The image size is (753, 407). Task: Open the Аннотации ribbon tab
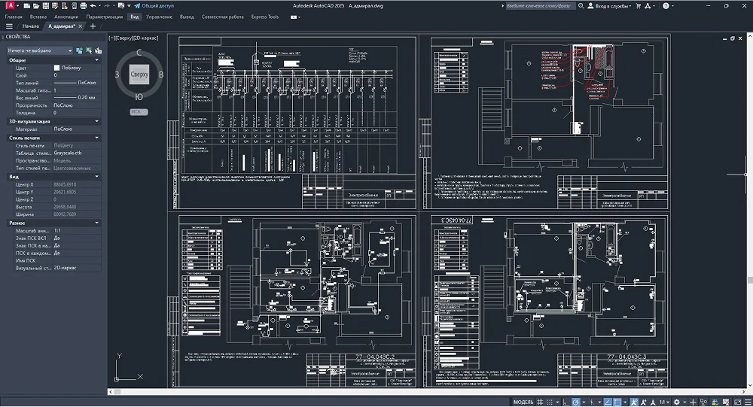pos(66,16)
